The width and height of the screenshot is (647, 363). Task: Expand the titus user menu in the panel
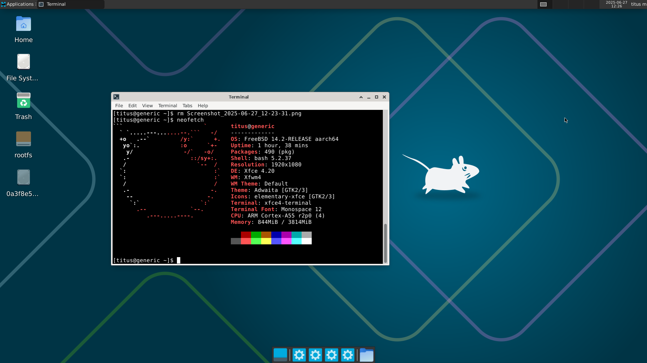click(x=638, y=4)
